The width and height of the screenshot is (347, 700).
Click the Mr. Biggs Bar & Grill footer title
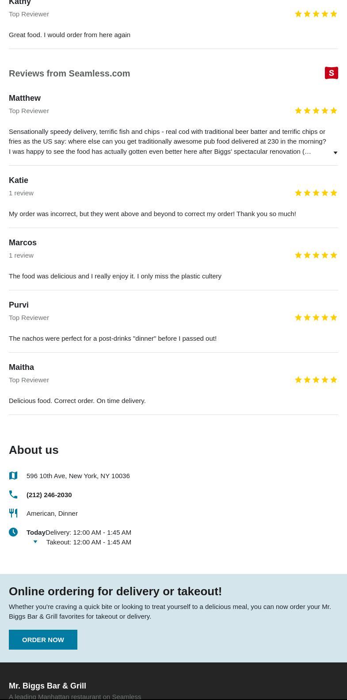[x=47, y=685]
